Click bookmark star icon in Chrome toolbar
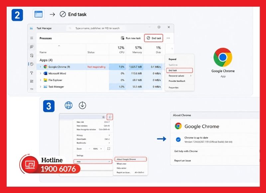This screenshot has height=193, width=266. [103, 117]
